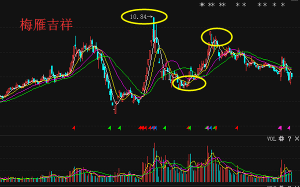This screenshot has height=187, width=300.
Task: Select the VOL indicator label
Action: [271, 139]
